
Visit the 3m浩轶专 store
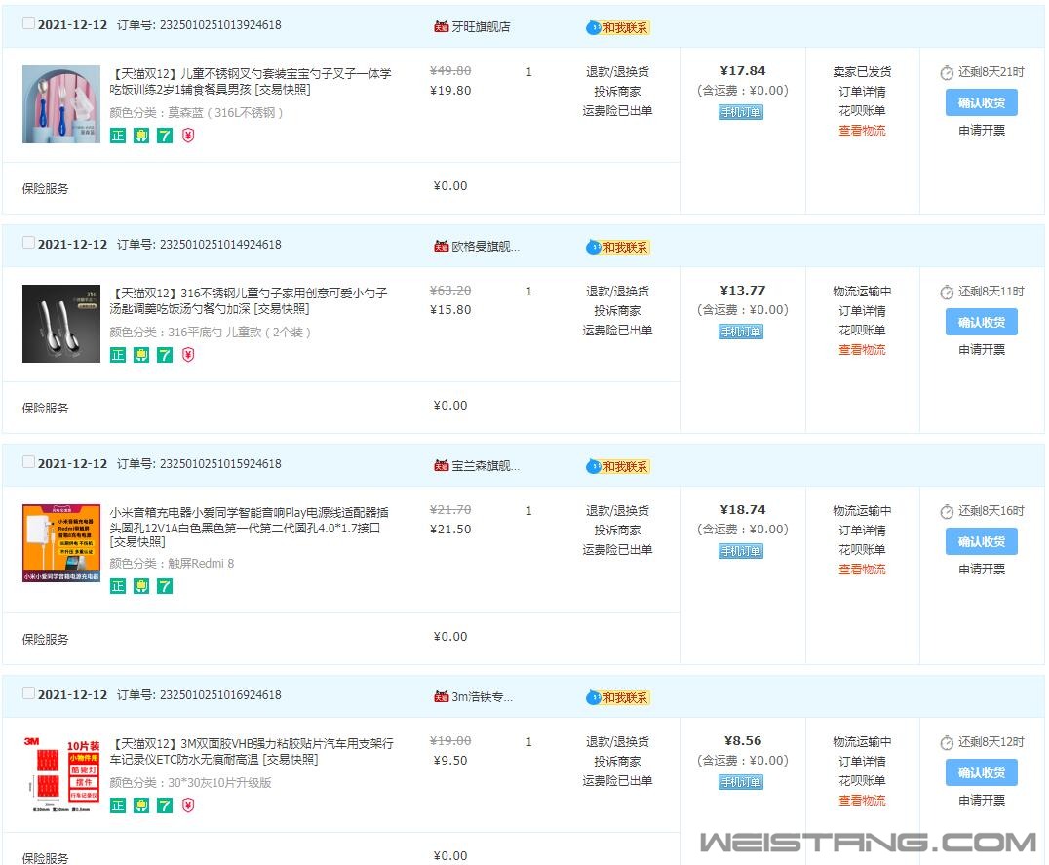[482, 697]
